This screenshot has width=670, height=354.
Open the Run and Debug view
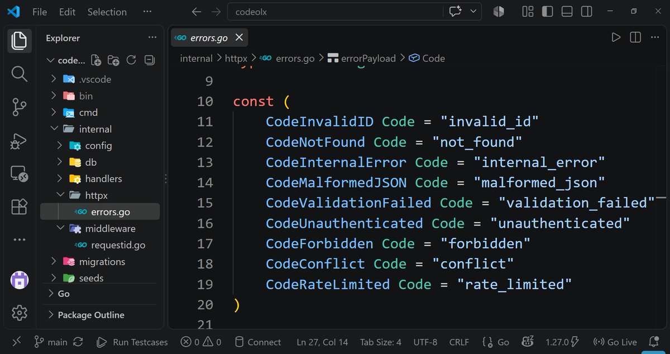[19, 140]
